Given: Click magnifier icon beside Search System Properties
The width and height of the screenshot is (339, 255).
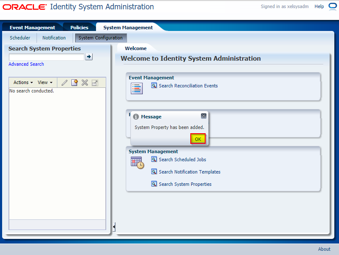Looking at the screenshot, I should tap(154, 184).
